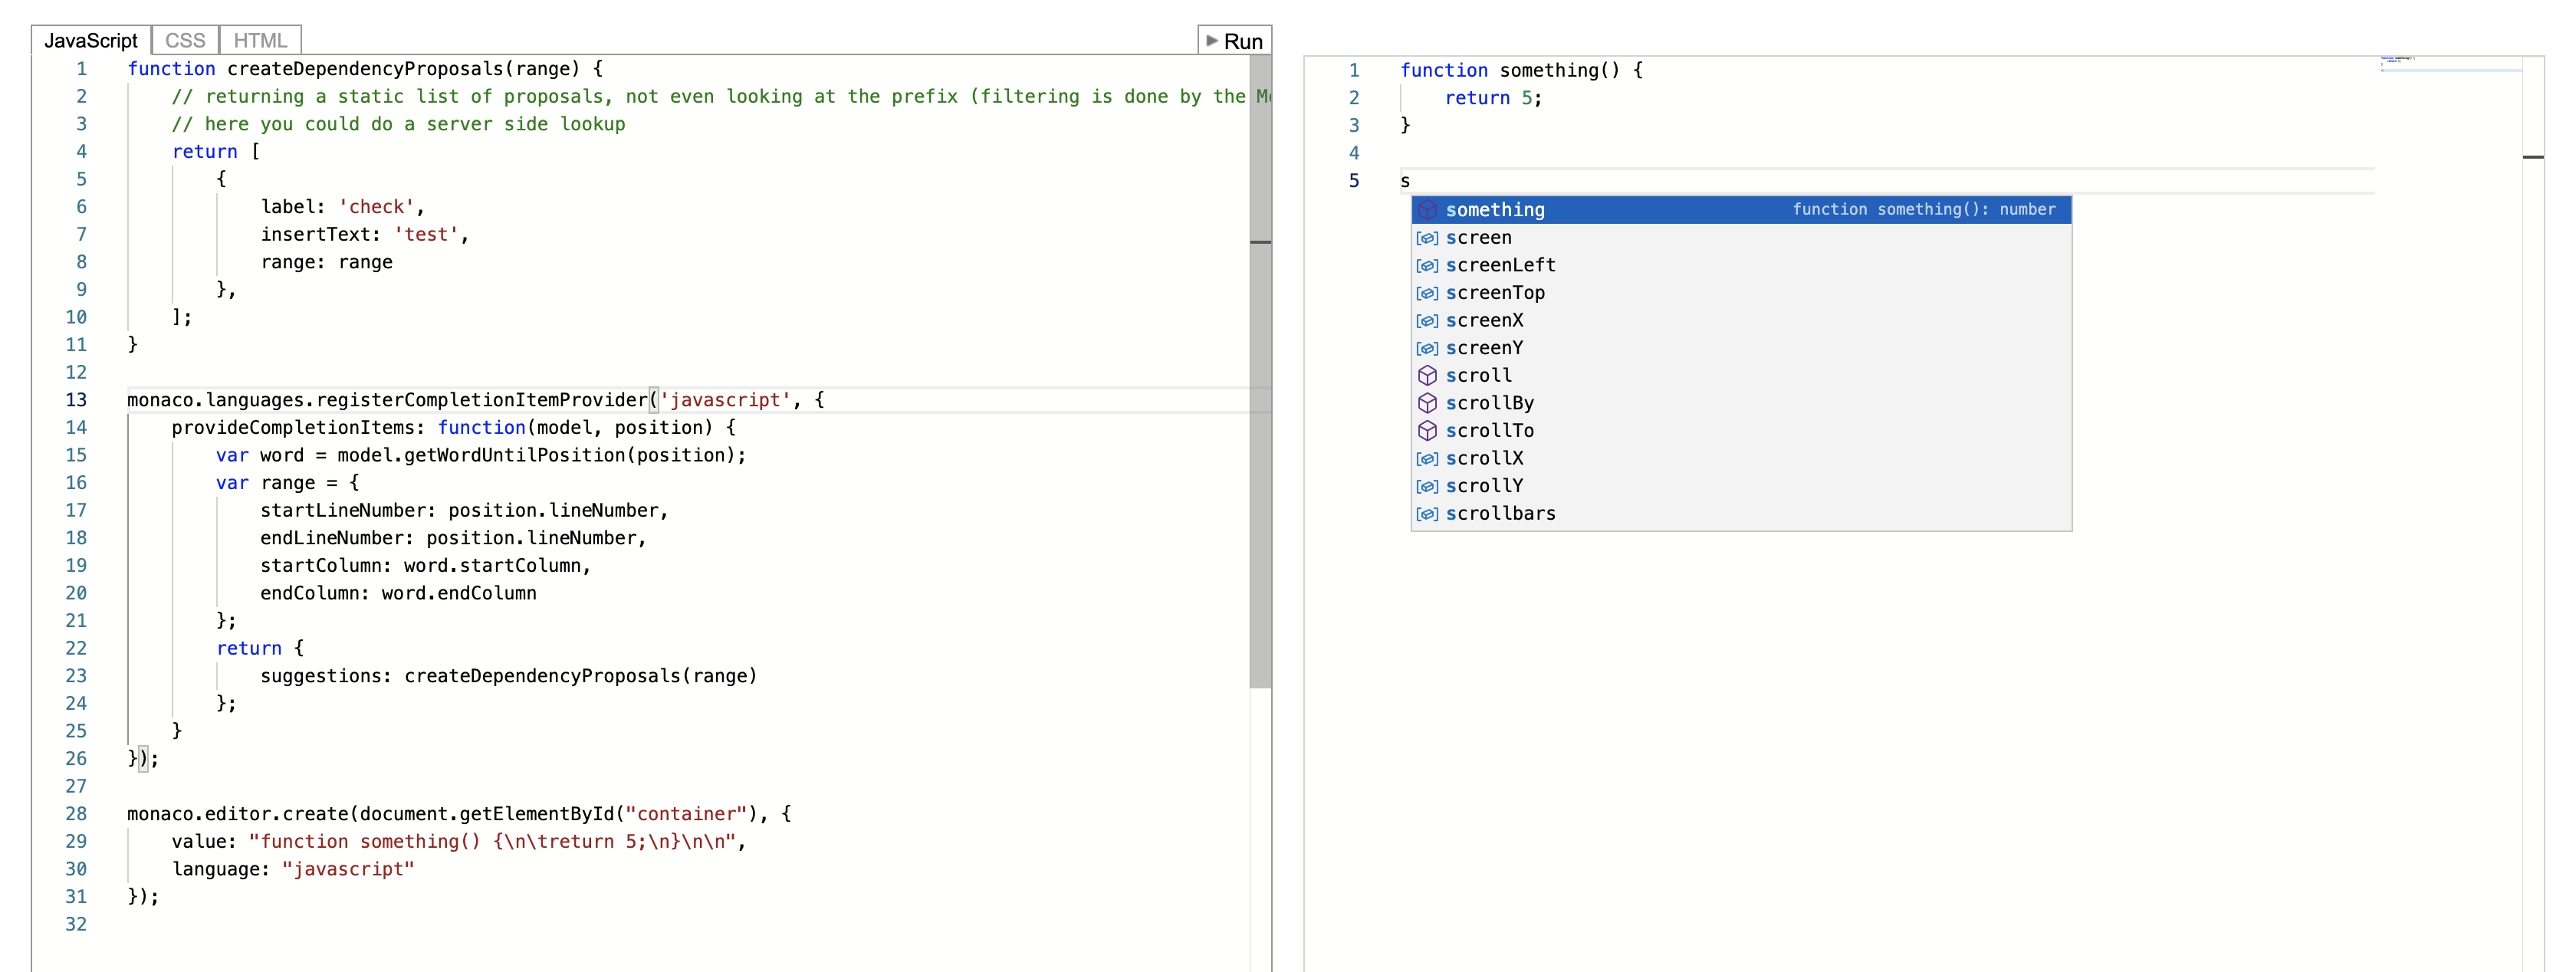2576x972 pixels.
Task: Click the cube icon beside "scroll"
Action: click(1428, 376)
